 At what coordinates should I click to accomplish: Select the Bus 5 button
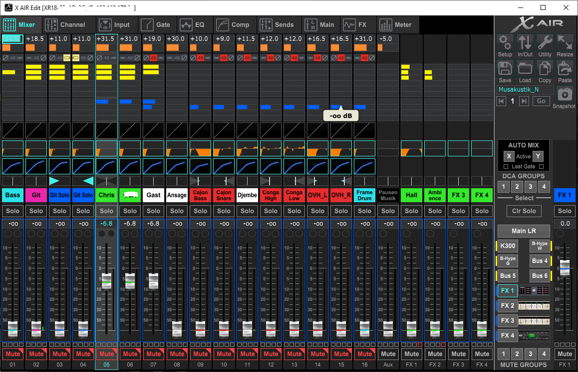[x=508, y=275]
